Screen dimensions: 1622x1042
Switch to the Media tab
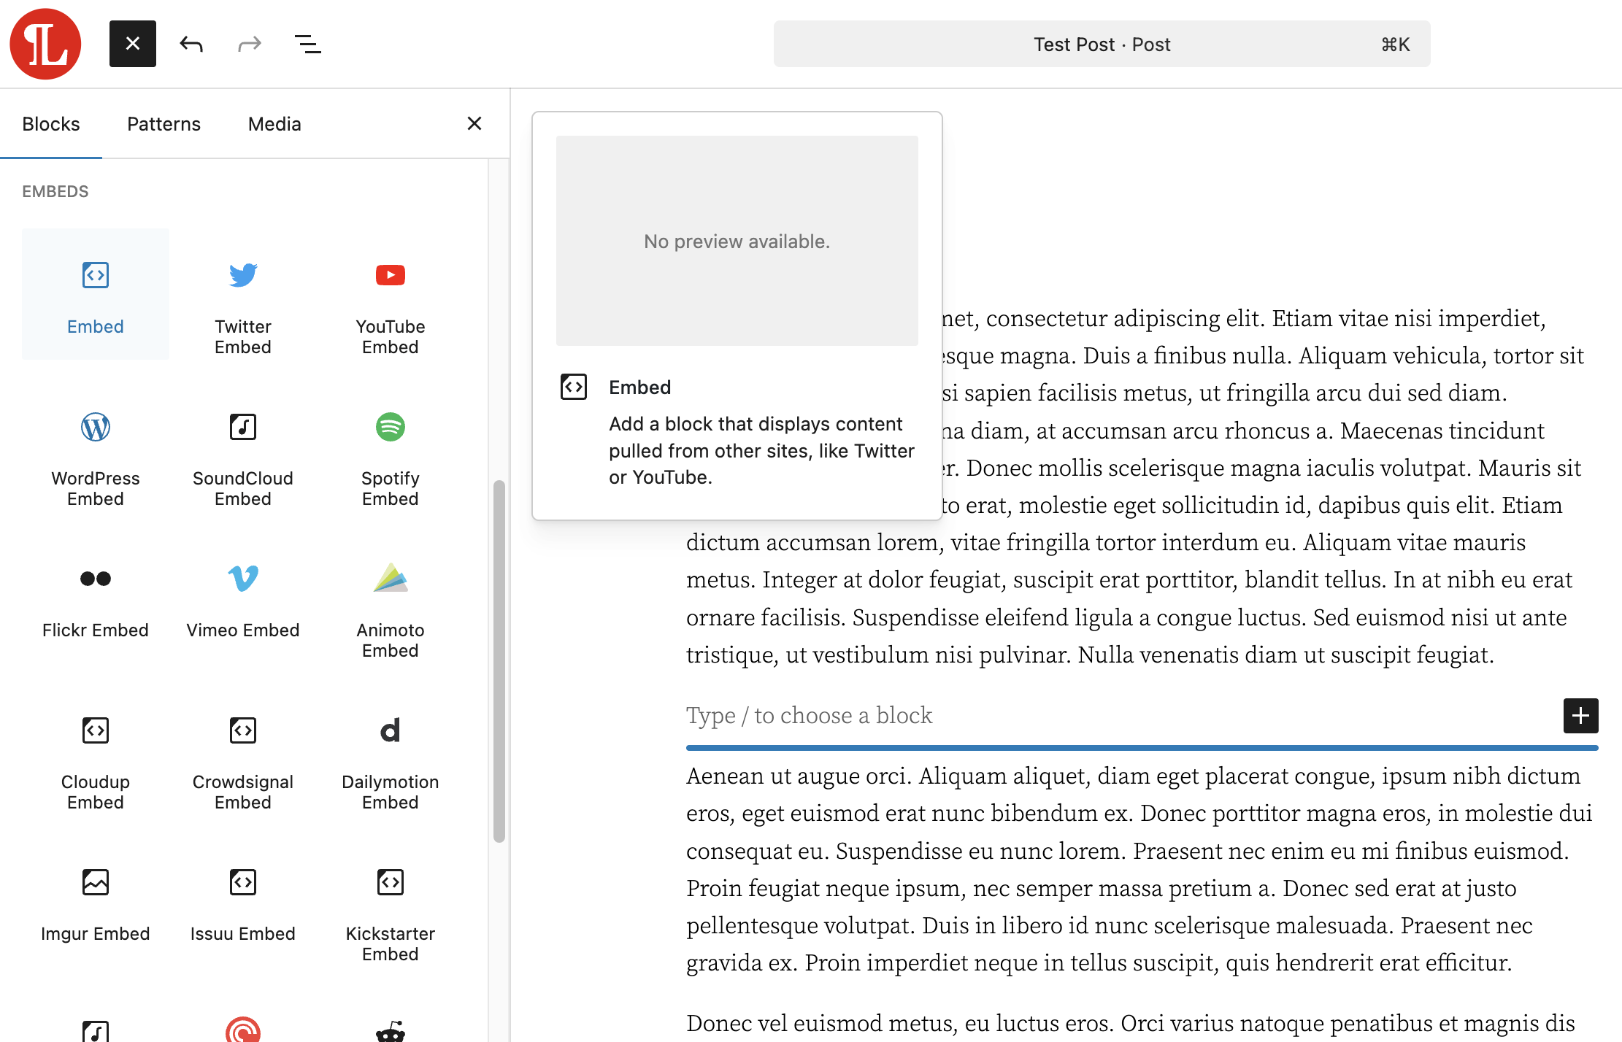[x=274, y=124]
